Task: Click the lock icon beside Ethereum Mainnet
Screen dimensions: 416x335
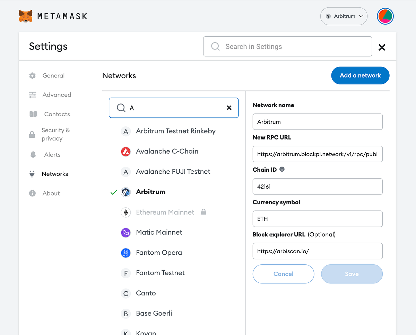Action: [203, 212]
